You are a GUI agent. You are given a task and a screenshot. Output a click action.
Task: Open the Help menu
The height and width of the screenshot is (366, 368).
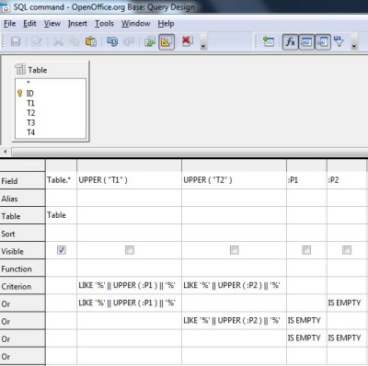[166, 24]
